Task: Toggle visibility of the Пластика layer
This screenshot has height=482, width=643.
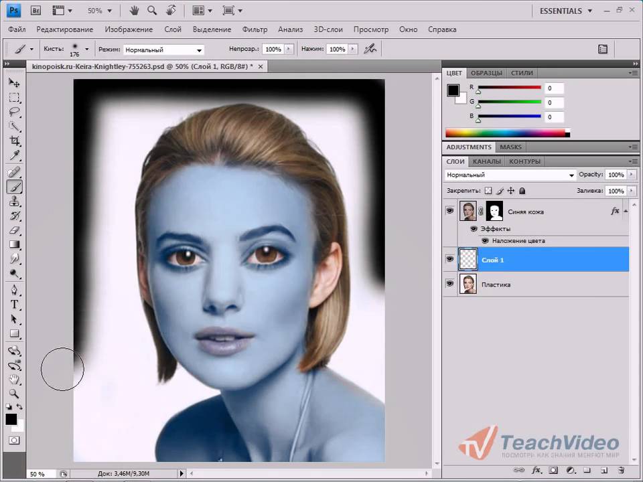Action: 450,284
